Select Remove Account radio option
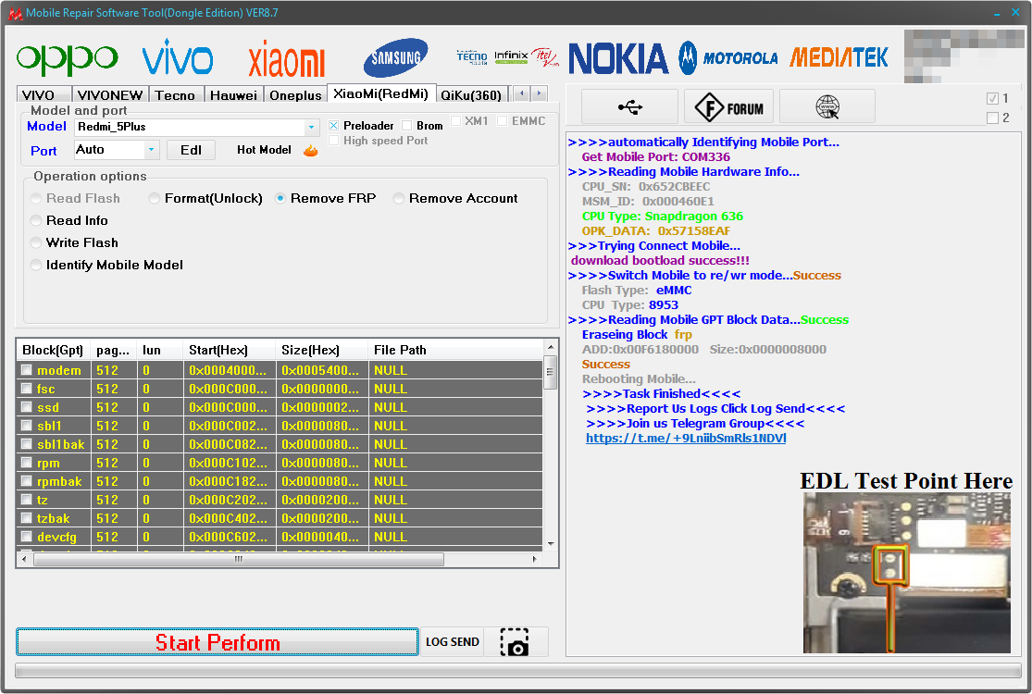This screenshot has width=1032, height=694. click(x=398, y=198)
